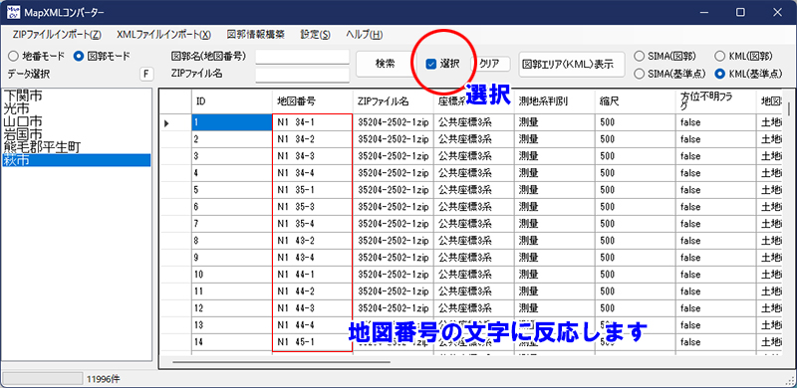
Task: Click map number cell N1 45-1
Action: 312,342
